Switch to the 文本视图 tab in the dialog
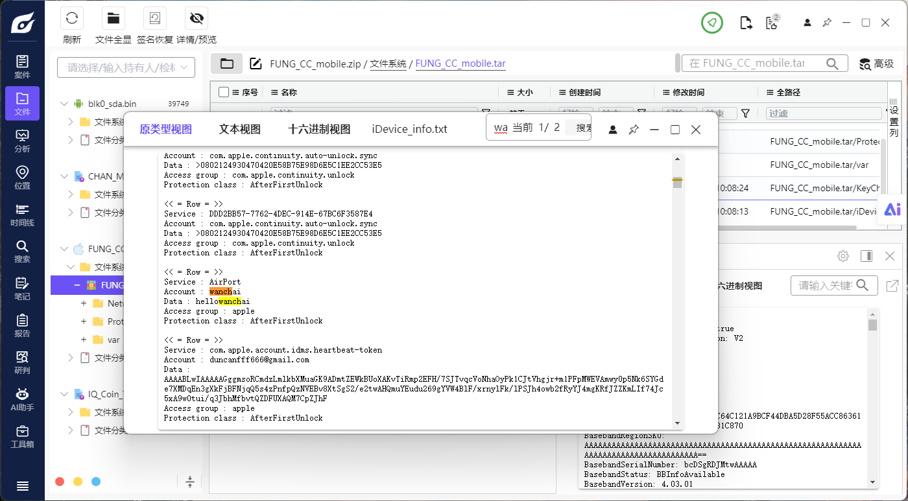 (x=240, y=129)
